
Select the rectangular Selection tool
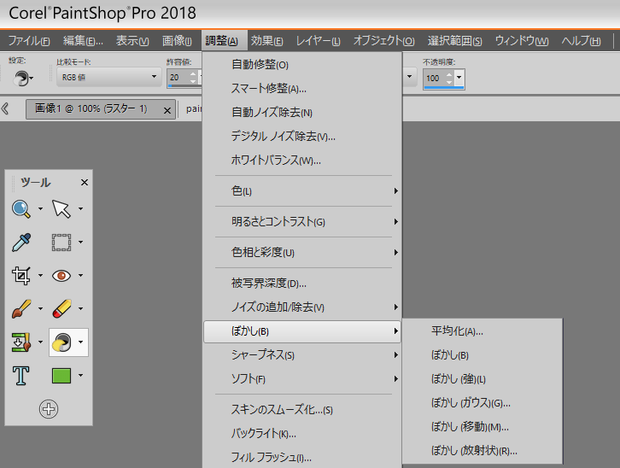pos(61,243)
